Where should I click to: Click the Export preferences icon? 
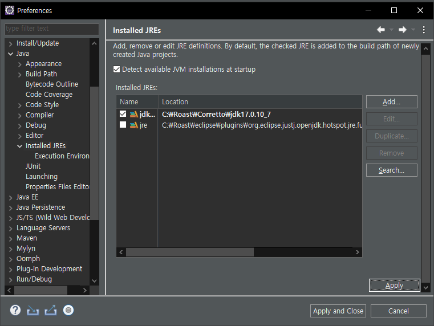[x=51, y=310]
